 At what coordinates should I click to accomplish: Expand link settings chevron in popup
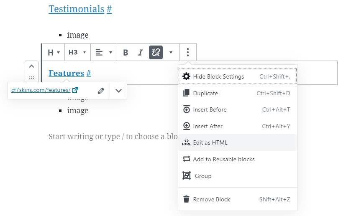(118, 91)
